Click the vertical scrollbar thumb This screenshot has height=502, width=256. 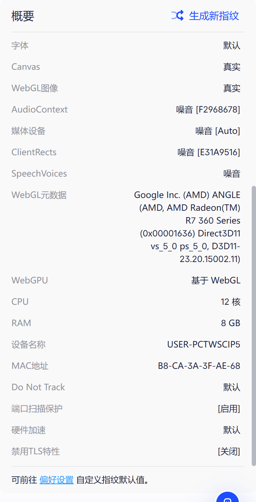tap(254, 325)
